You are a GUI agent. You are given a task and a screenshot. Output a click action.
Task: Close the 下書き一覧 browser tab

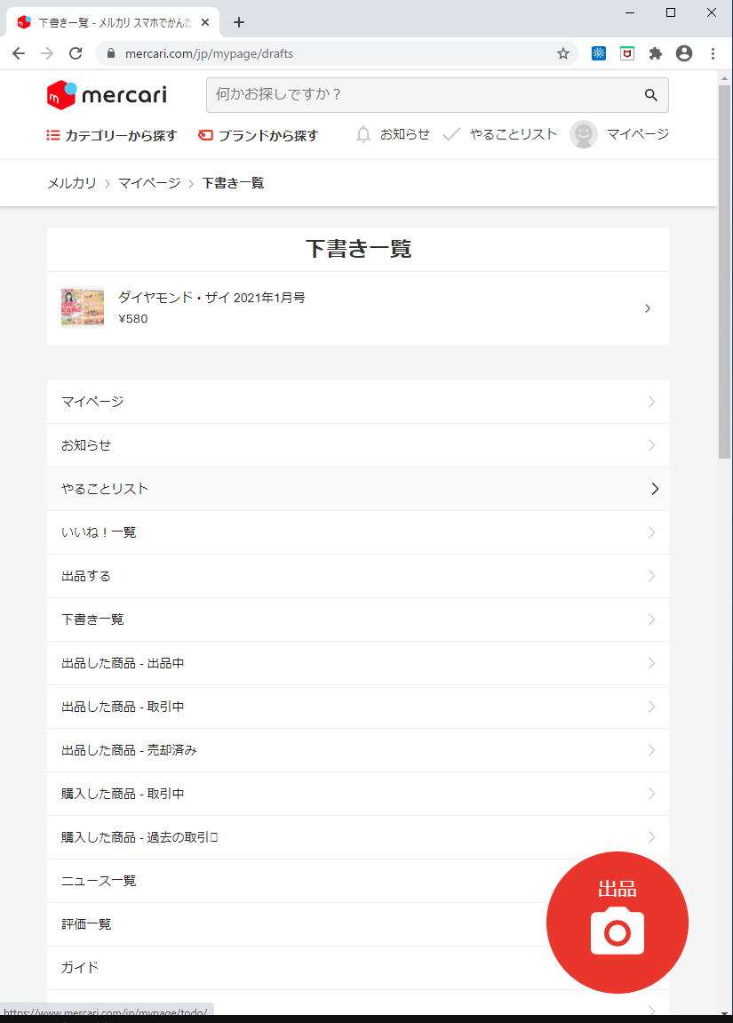pos(204,22)
